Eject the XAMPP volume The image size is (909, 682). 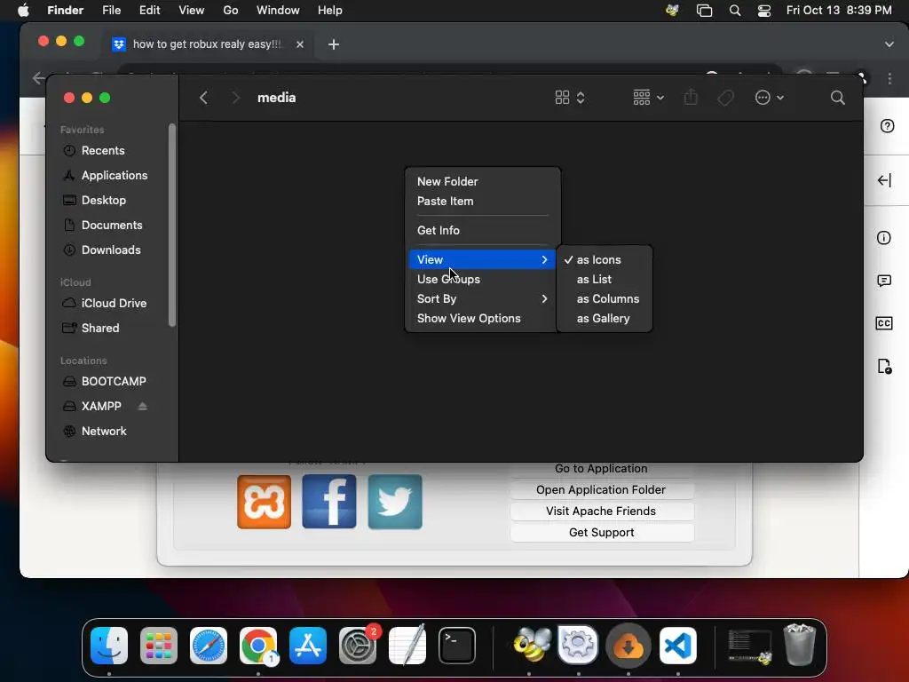click(x=143, y=407)
